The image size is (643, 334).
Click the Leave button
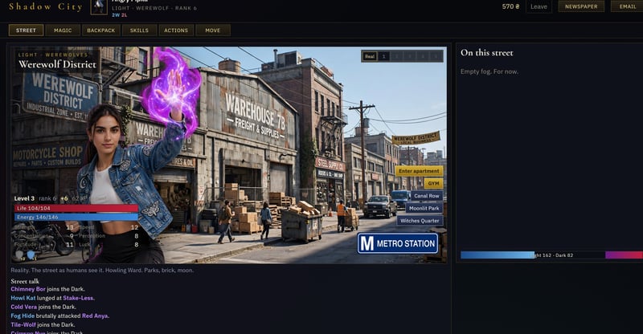pos(539,6)
